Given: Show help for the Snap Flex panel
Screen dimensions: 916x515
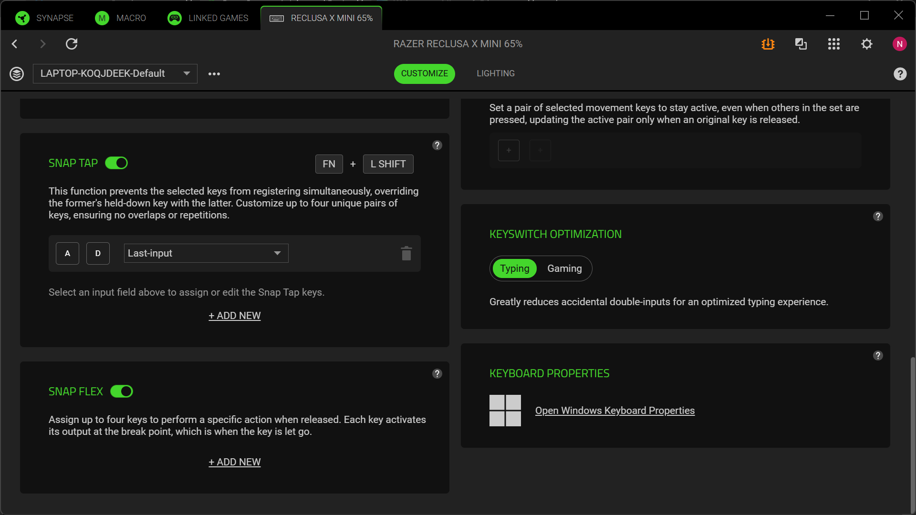Looking at the screenshot, I should pyautogui.click(x=437, y=374).
